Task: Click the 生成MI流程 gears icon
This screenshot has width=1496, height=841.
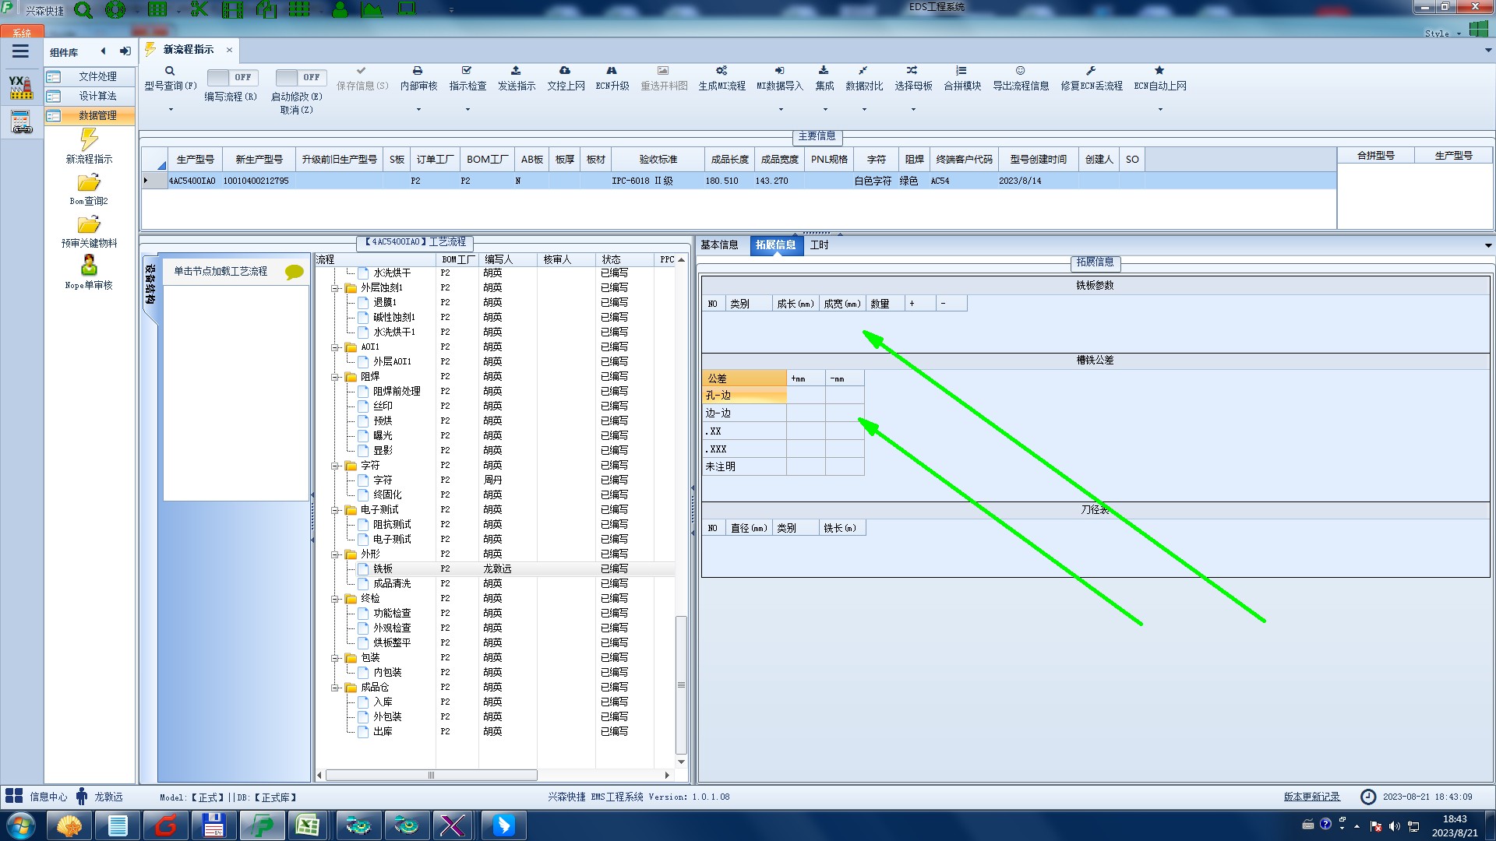Action: tap(722, 71)
